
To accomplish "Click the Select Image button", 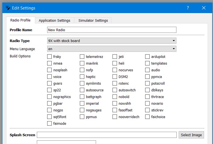I will pos(191,135).
